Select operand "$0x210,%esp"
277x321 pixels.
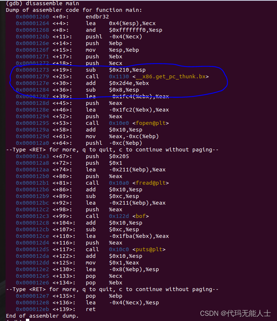127,70
